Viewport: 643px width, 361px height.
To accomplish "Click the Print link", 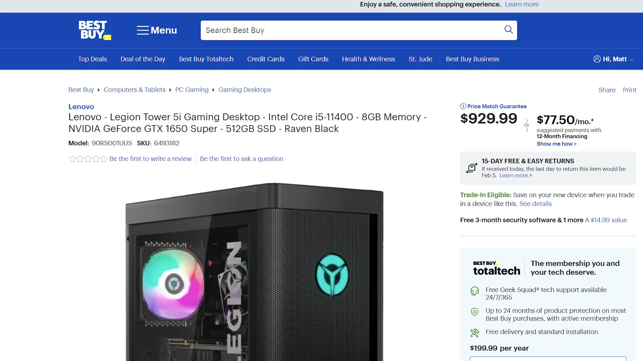I will 629,90.
